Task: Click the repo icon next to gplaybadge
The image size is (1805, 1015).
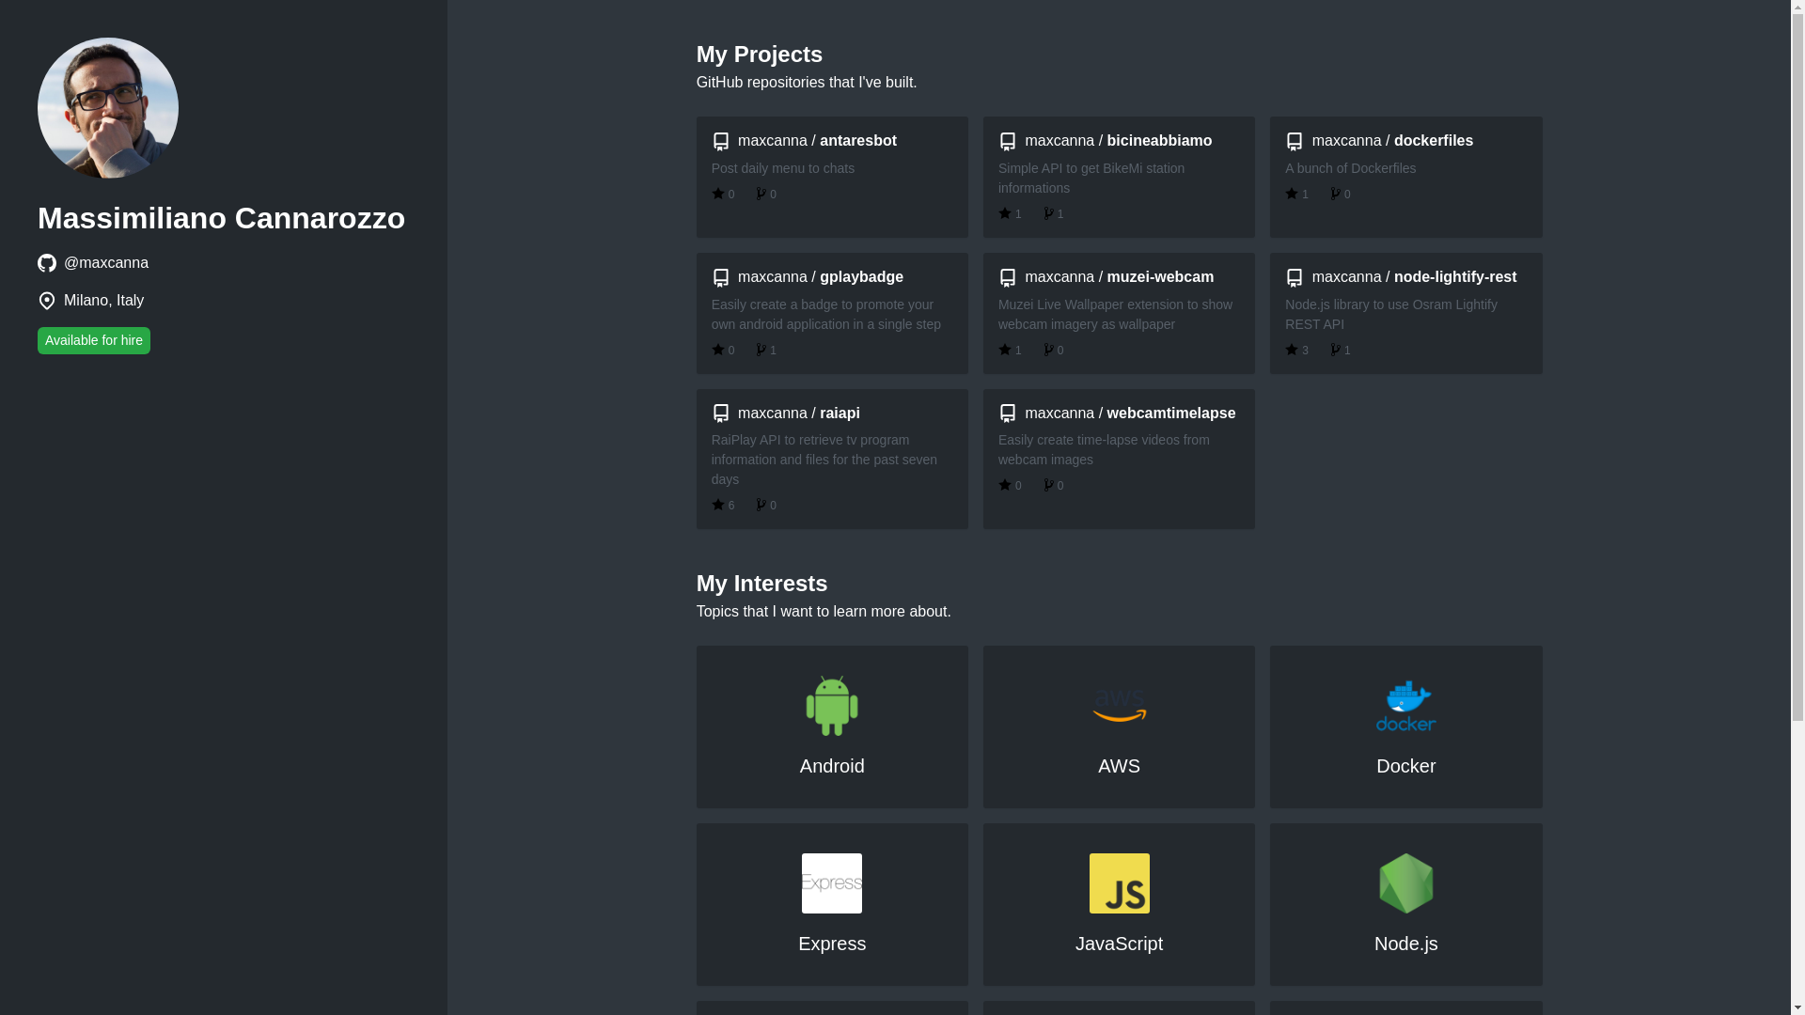Action: pos(721,277)
